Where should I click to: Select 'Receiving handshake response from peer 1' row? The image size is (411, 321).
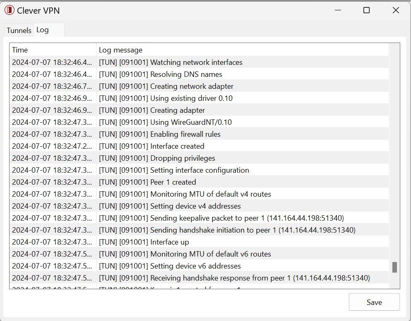[199, 278]
